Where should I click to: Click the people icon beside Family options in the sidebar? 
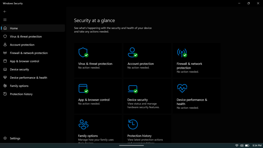click(x=5, y=86)
